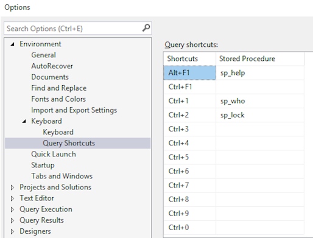Collapse the Keyboard tree node

click(x=24, y=121)
